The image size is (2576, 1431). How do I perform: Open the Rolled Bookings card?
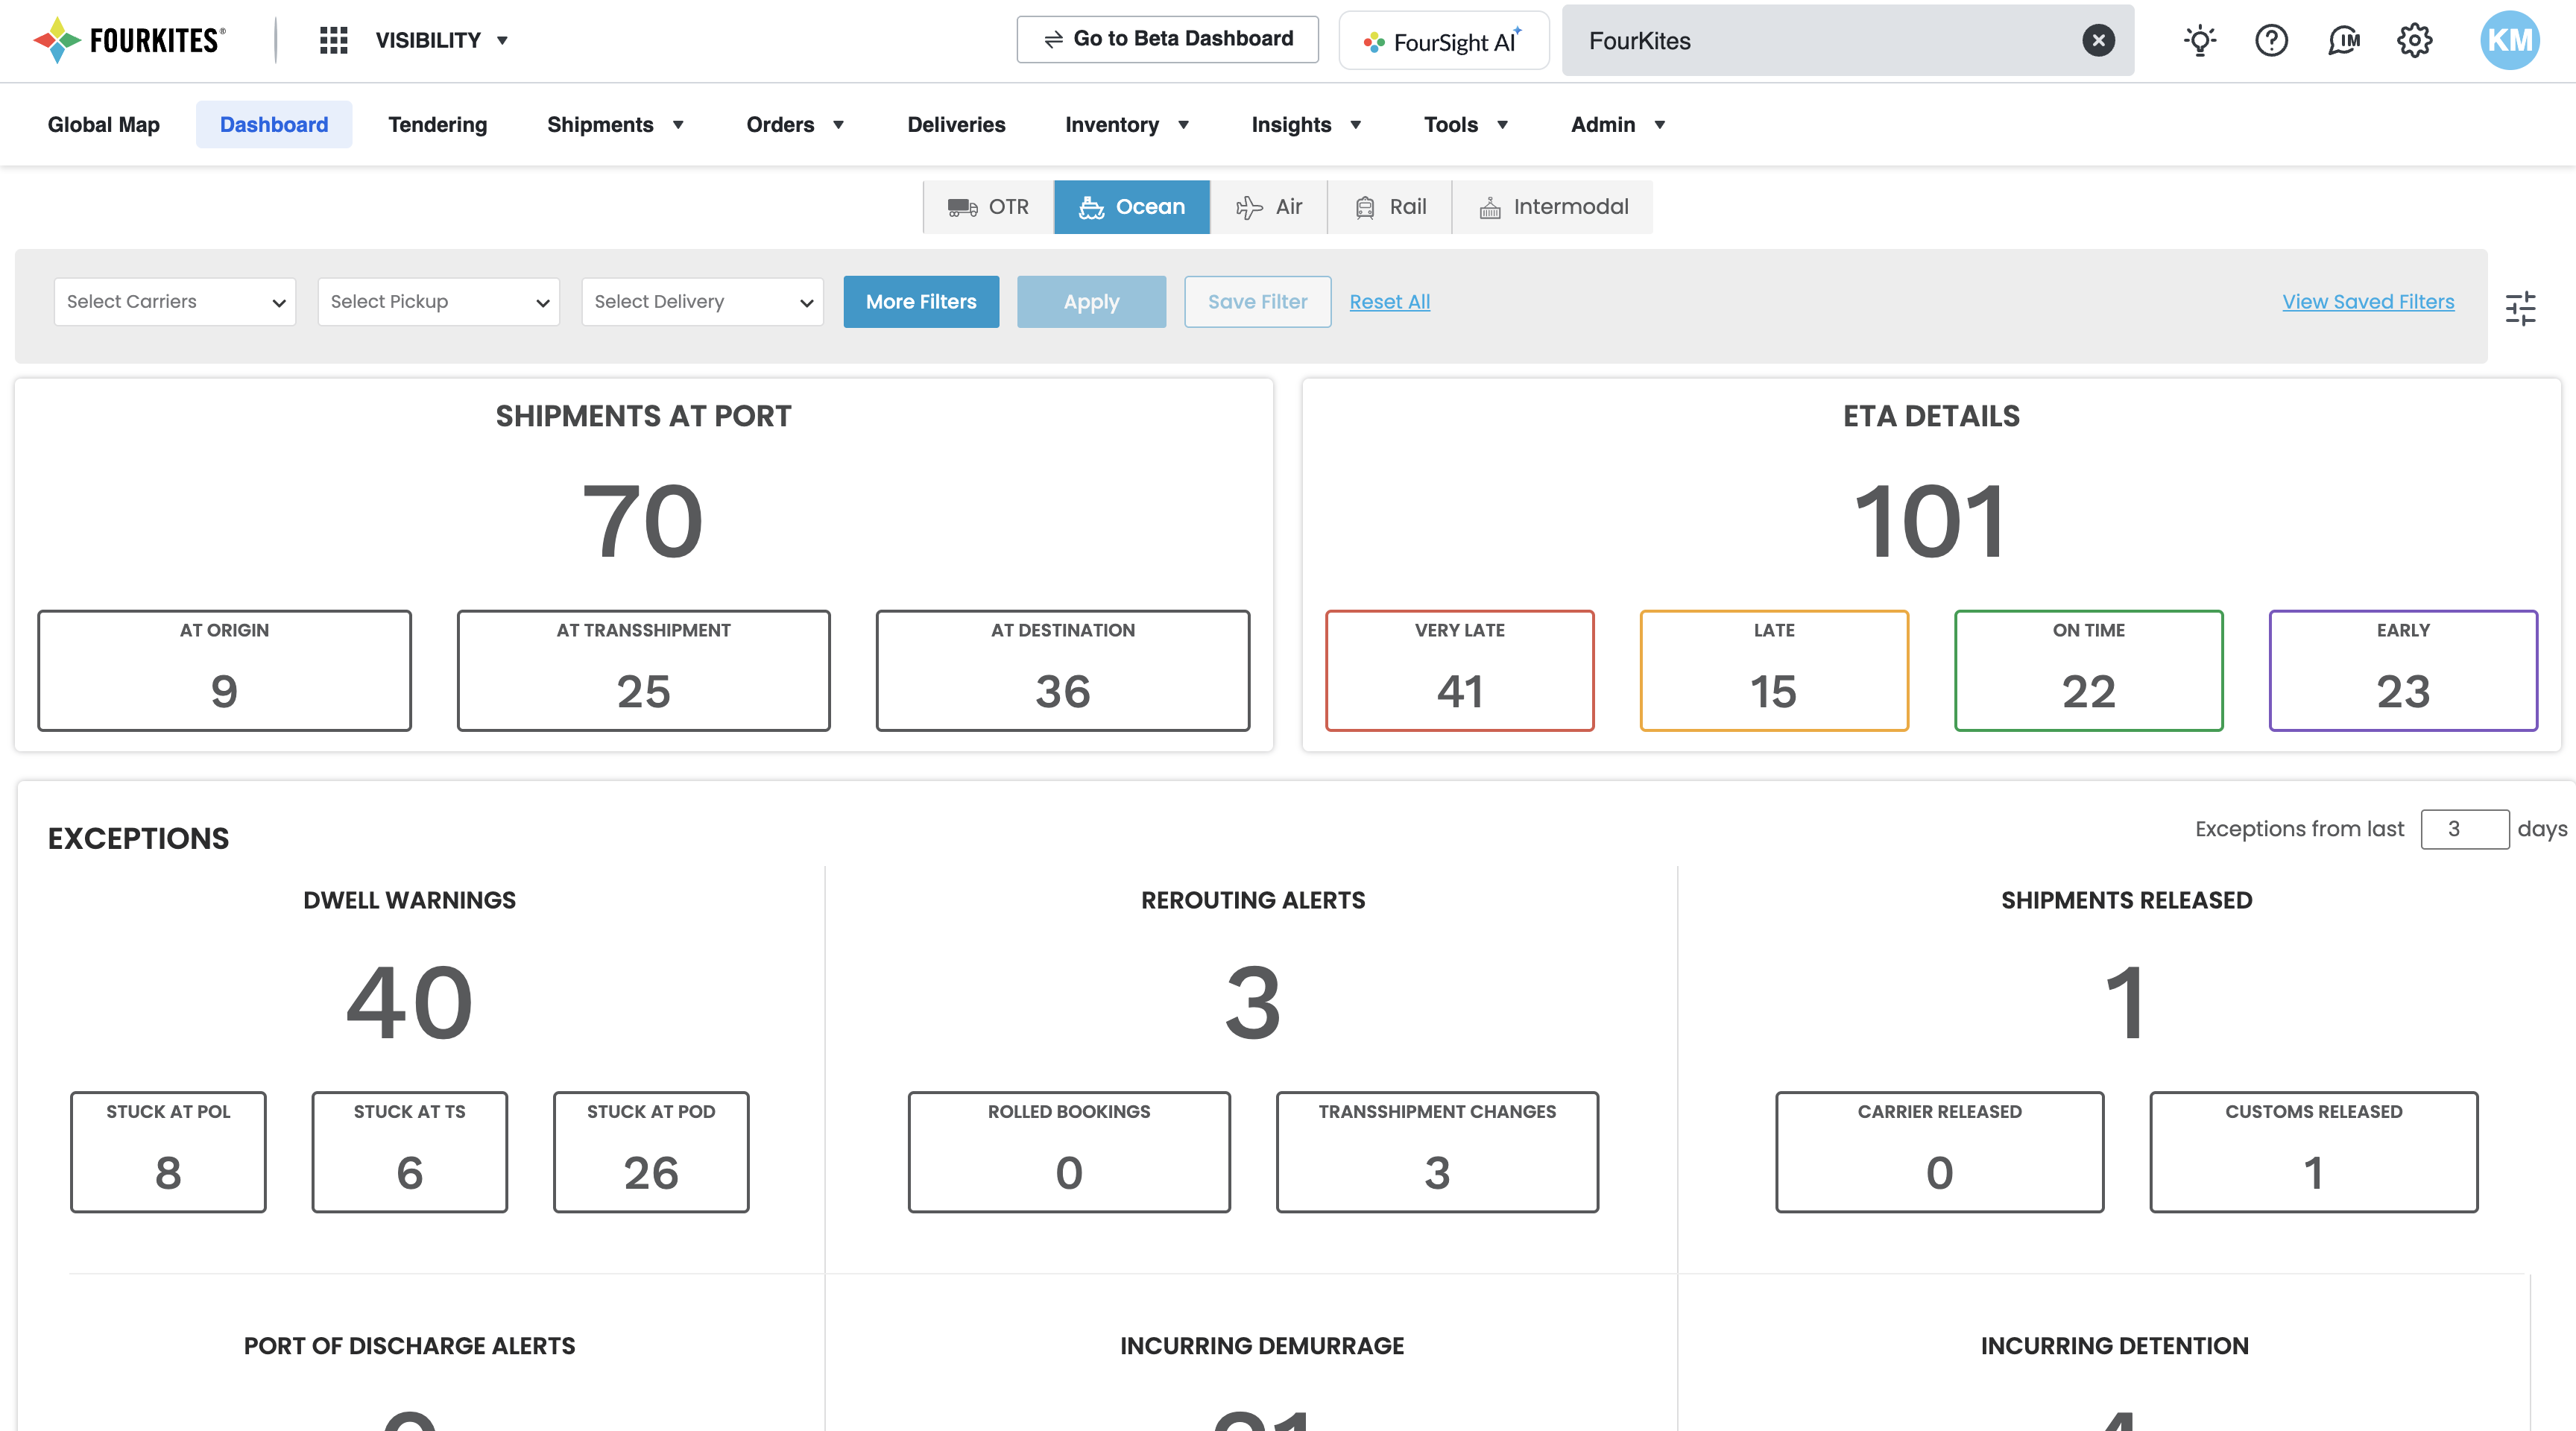click(x=1069, y=1152)
